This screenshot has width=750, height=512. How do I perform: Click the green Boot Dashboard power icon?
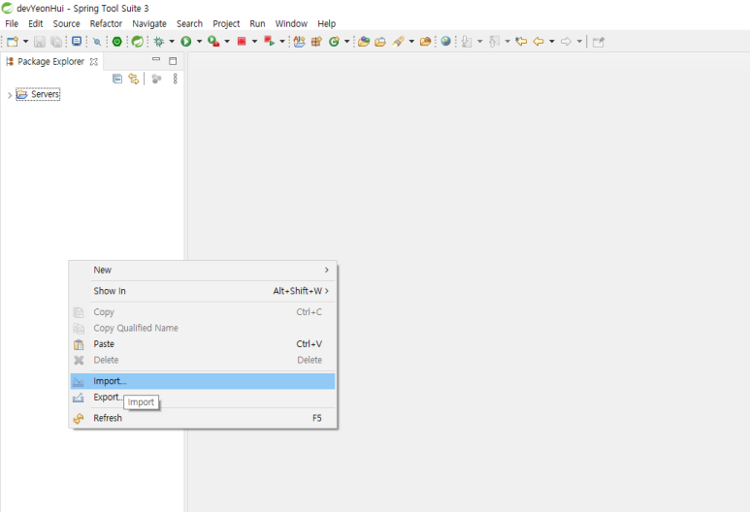click(117, 42)
